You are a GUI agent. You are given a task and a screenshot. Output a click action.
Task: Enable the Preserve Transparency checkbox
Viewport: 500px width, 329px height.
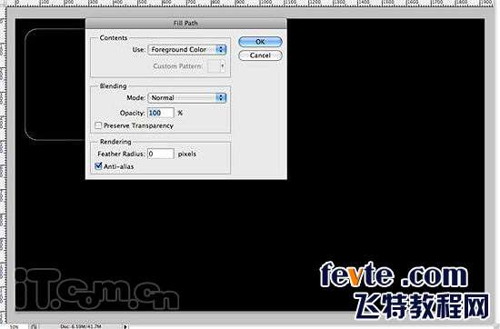[98, 125]
